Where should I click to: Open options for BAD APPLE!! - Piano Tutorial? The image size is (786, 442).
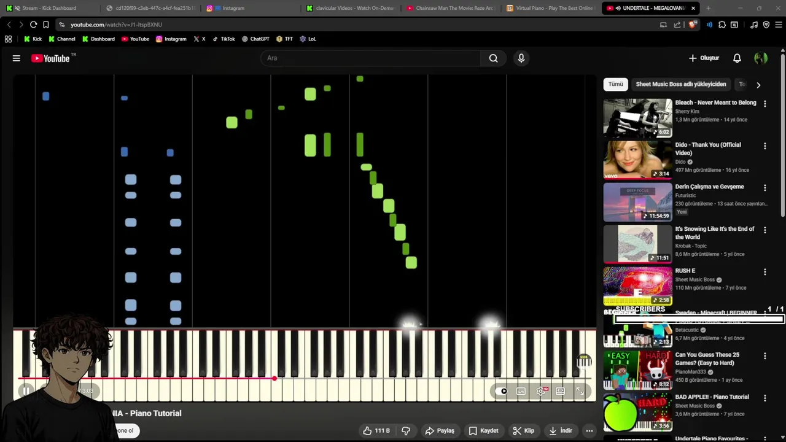point(765,398)
